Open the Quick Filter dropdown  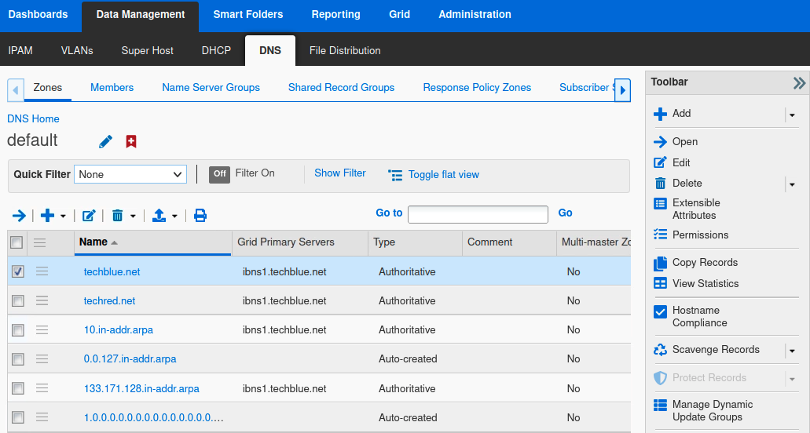click(x=130, y=174)
